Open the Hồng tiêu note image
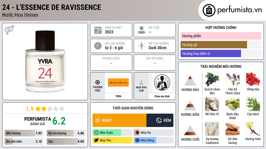The height and width of the screenshot is (149, 266). coord(253,79)
